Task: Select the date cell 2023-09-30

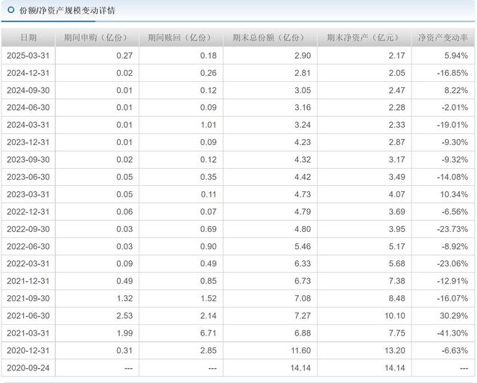Action: pyautogui.click(x=28, y=160)
